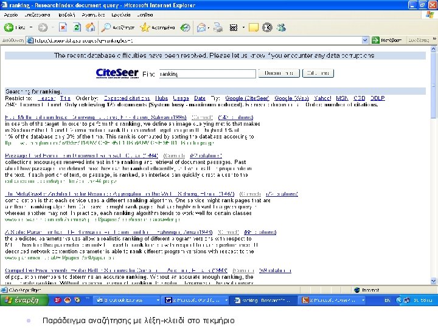Open the Back button history dropdown
The image size is (438, 328).
coord(31,27)
